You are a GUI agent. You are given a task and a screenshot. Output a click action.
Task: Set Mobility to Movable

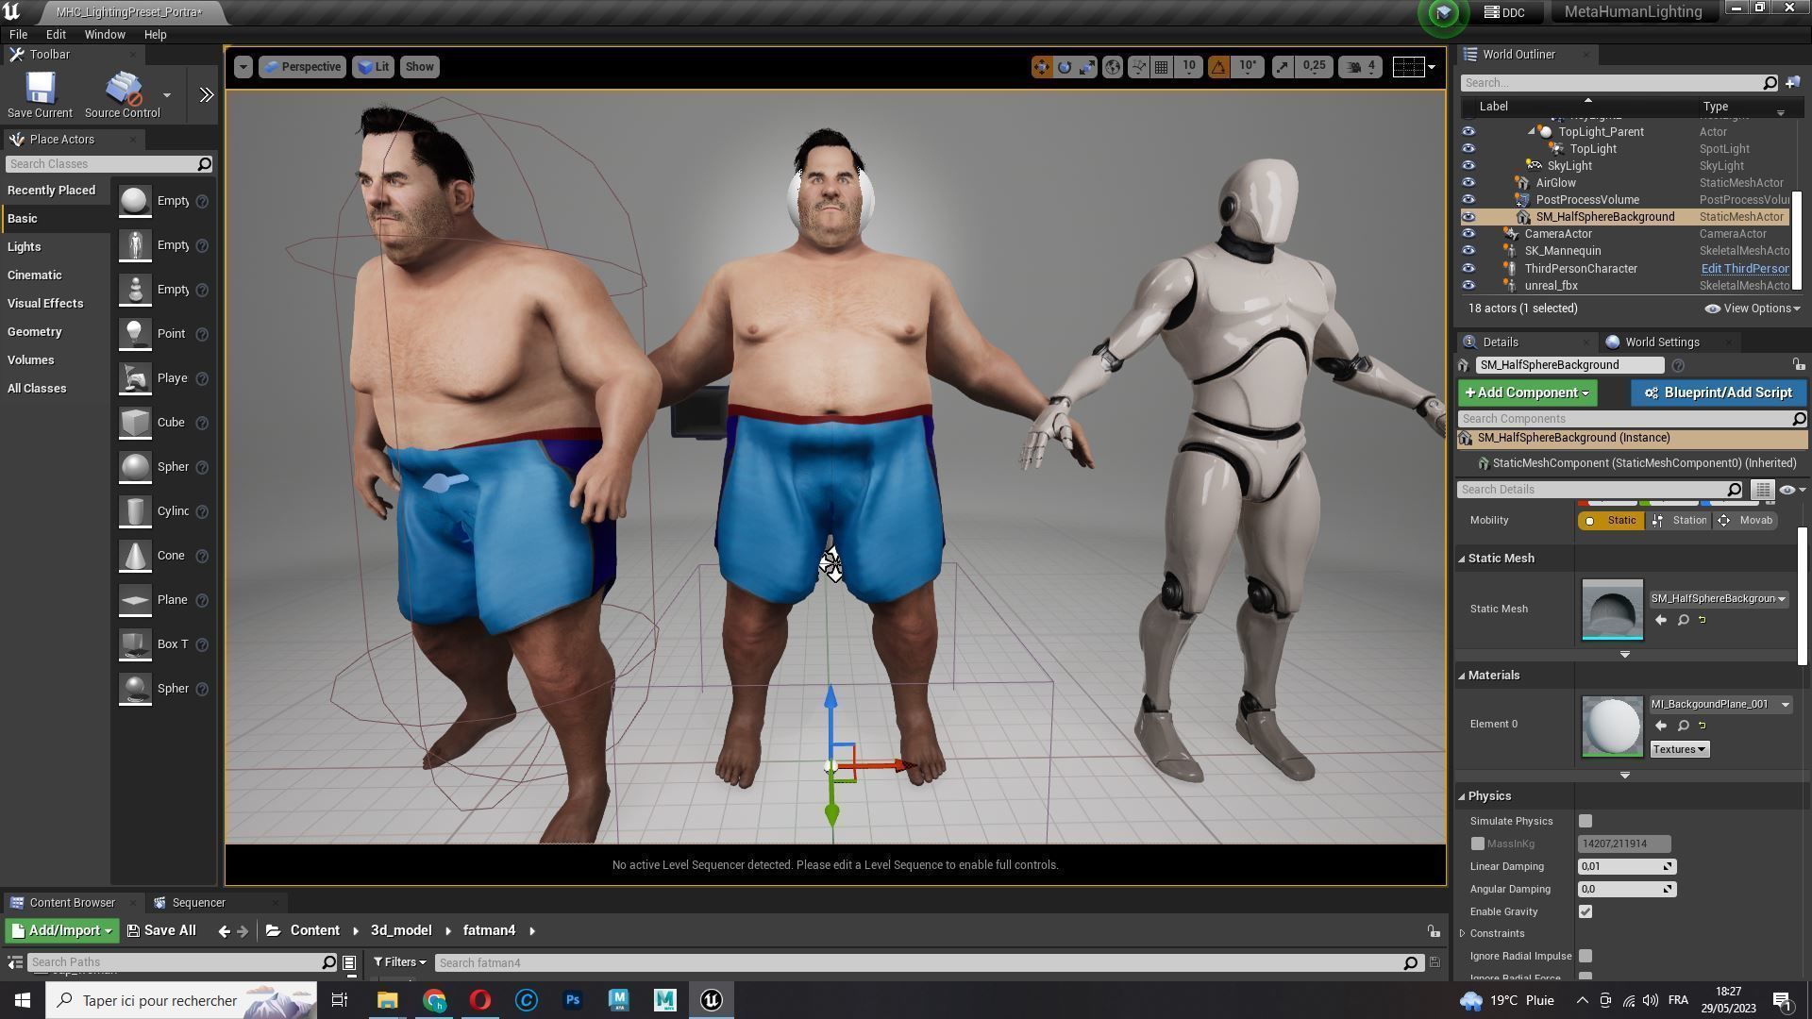pos(1746,521)
